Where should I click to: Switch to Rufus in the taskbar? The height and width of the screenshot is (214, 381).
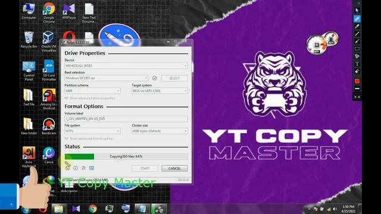click(x=159, y=209)
